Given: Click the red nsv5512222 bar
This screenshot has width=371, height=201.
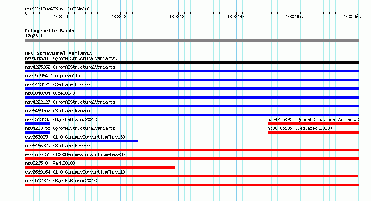Looking at the screenshot, I should [x=192, y=185].
